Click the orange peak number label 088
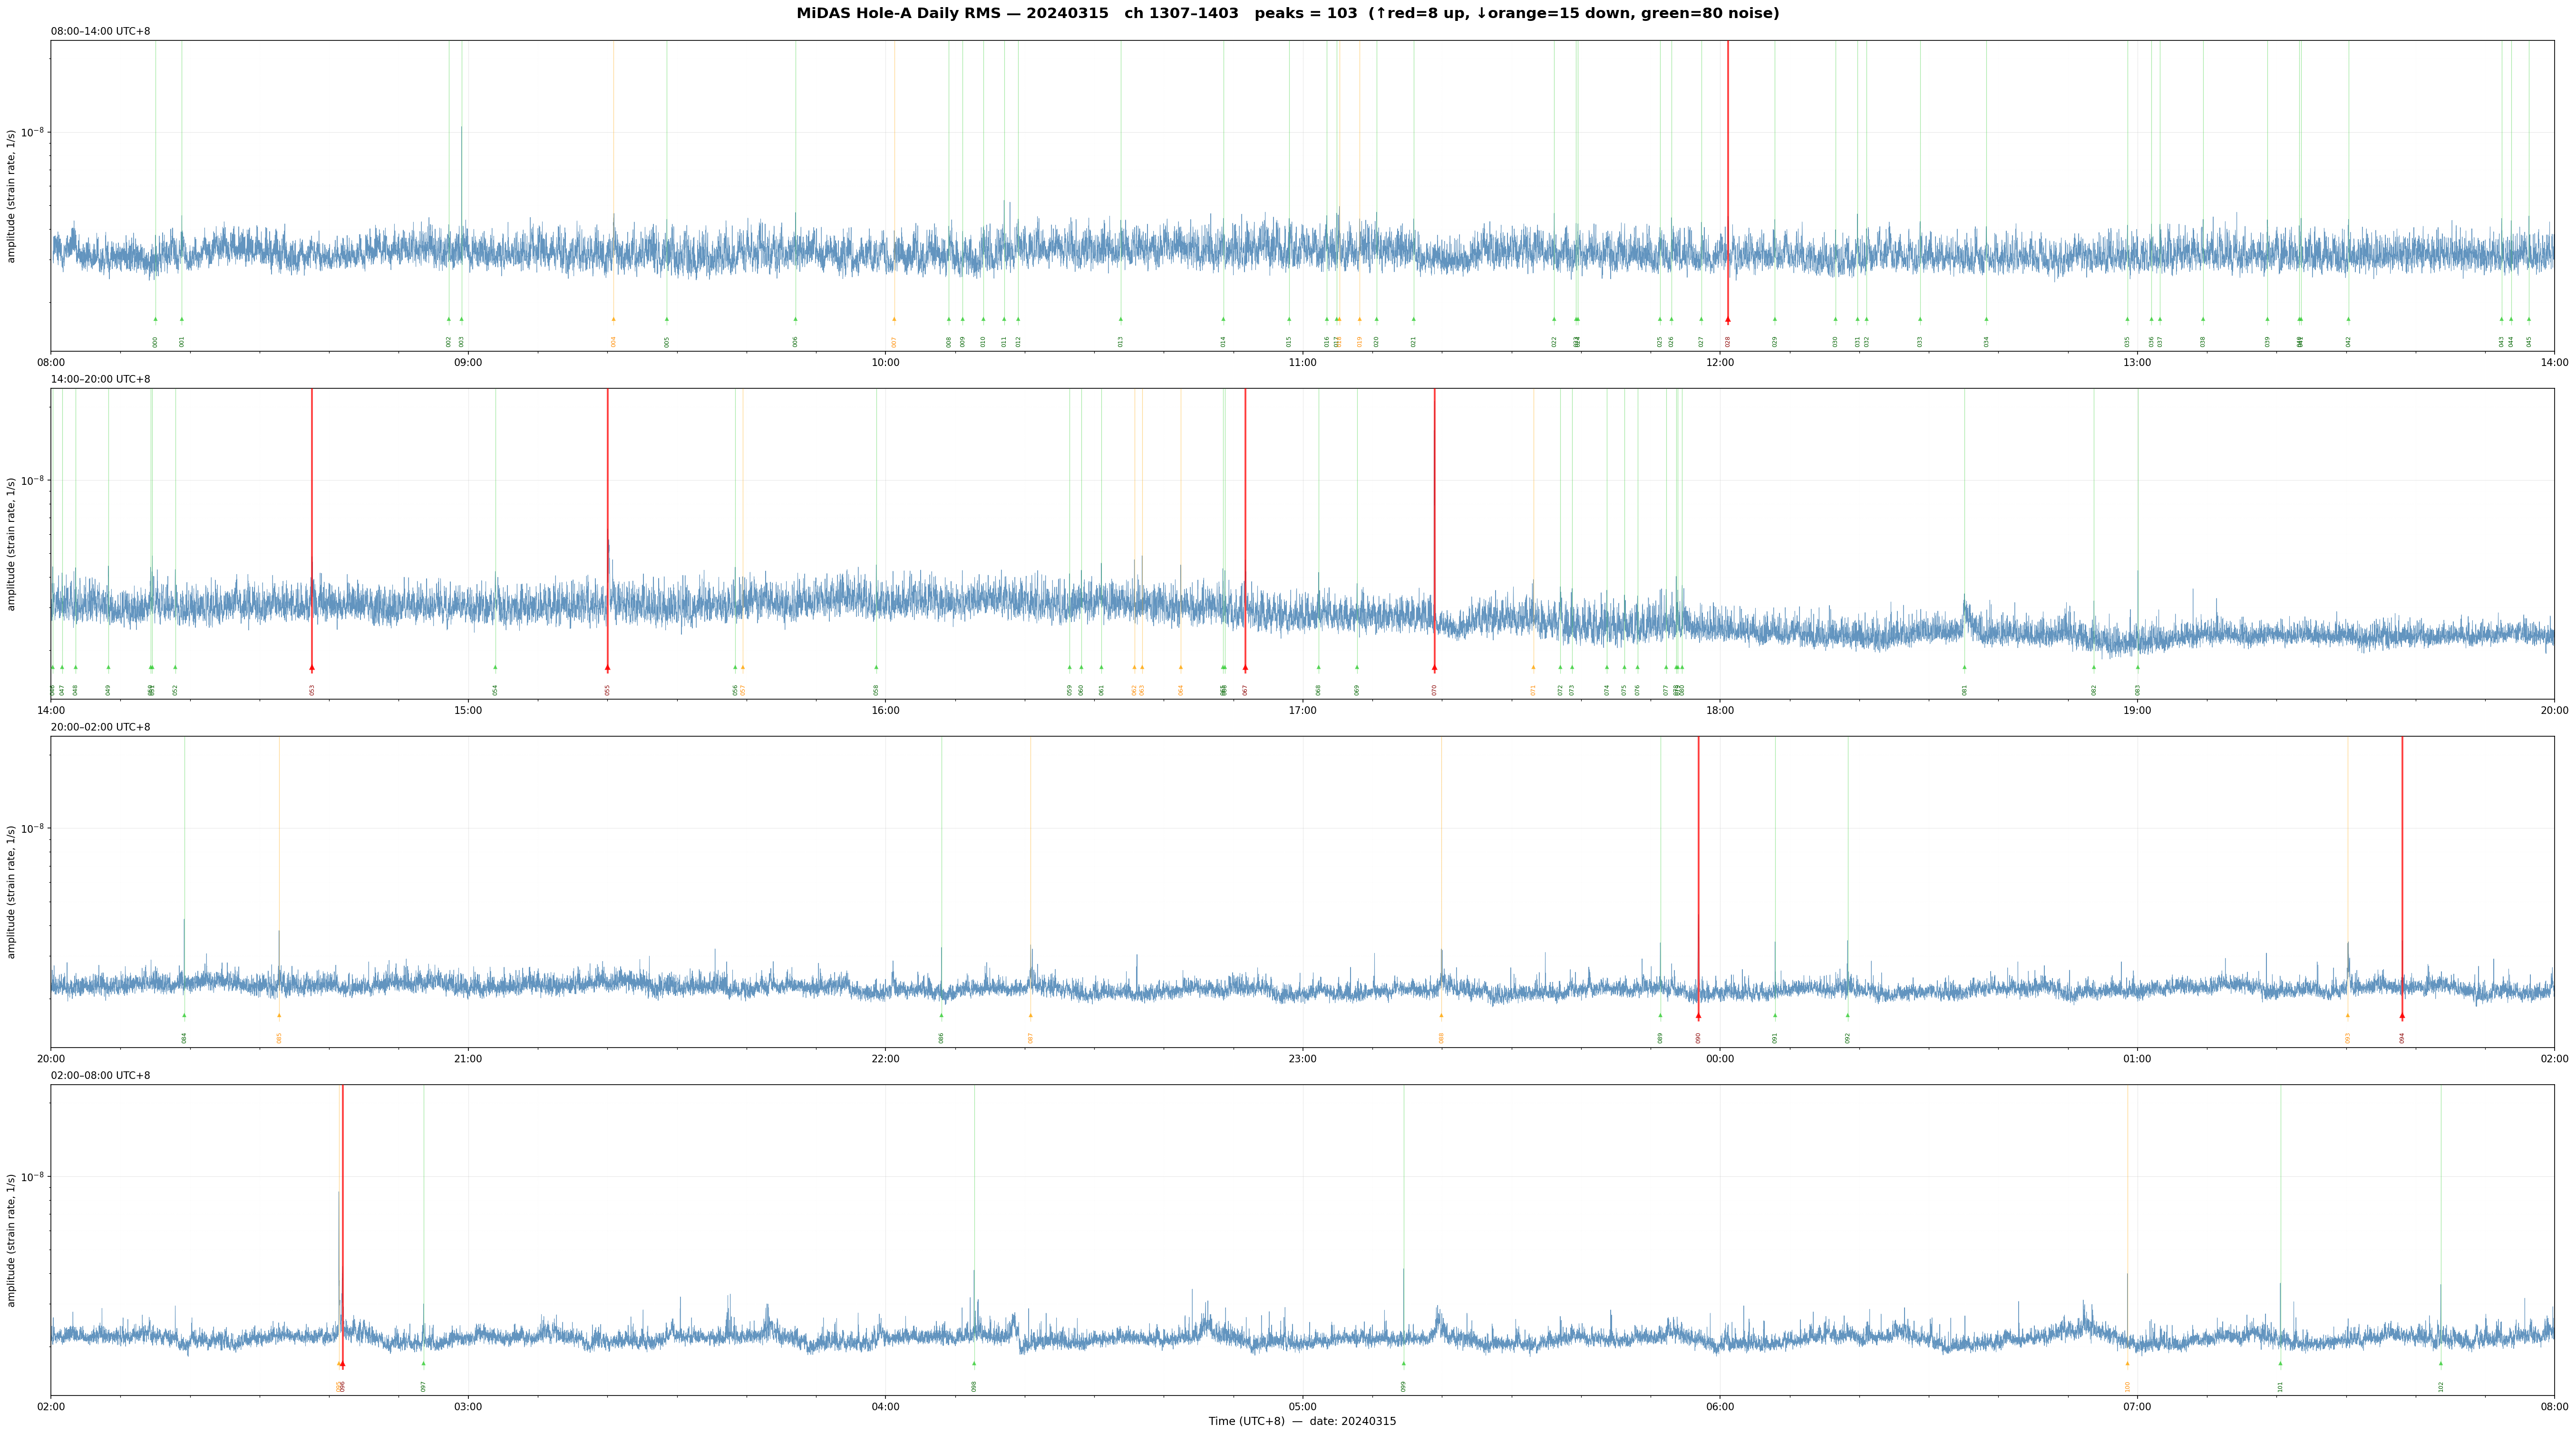This screenshot has width=2576, height=1434. coord(1441,1037)
